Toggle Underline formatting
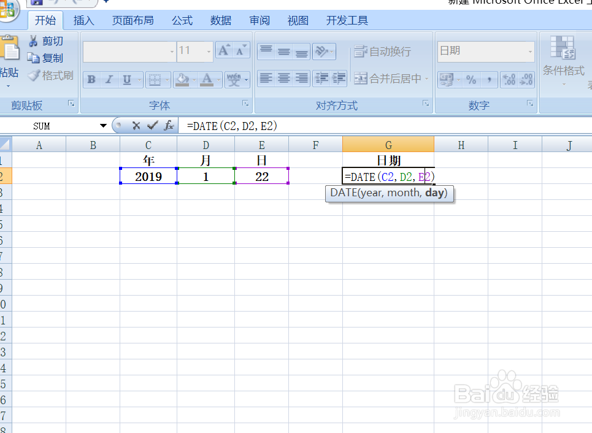This screenshot has height=433, width=592. point(127,79)
